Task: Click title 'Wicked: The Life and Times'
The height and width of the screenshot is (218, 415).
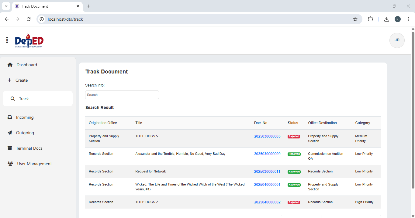Action: click(x=190, y=187)
